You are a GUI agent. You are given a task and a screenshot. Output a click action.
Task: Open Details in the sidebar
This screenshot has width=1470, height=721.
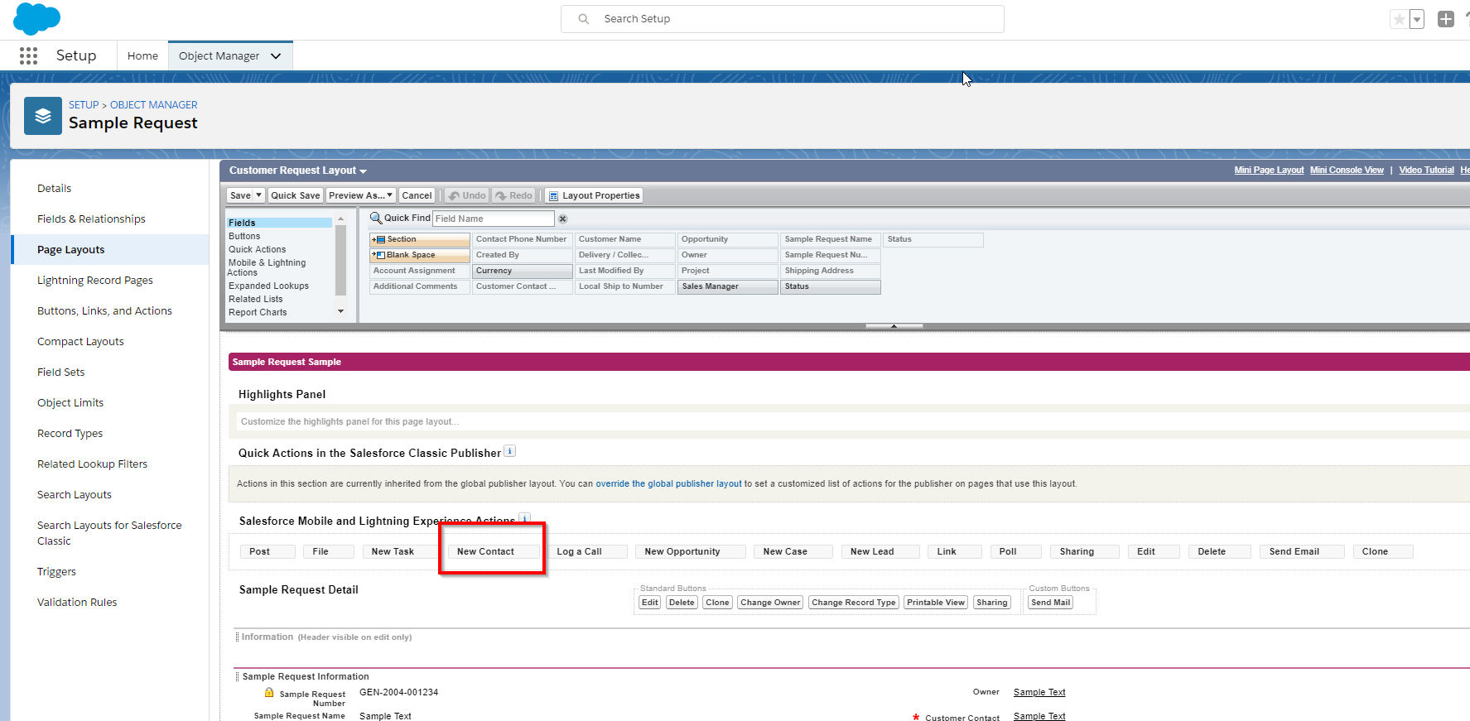(x=55, y=189)
